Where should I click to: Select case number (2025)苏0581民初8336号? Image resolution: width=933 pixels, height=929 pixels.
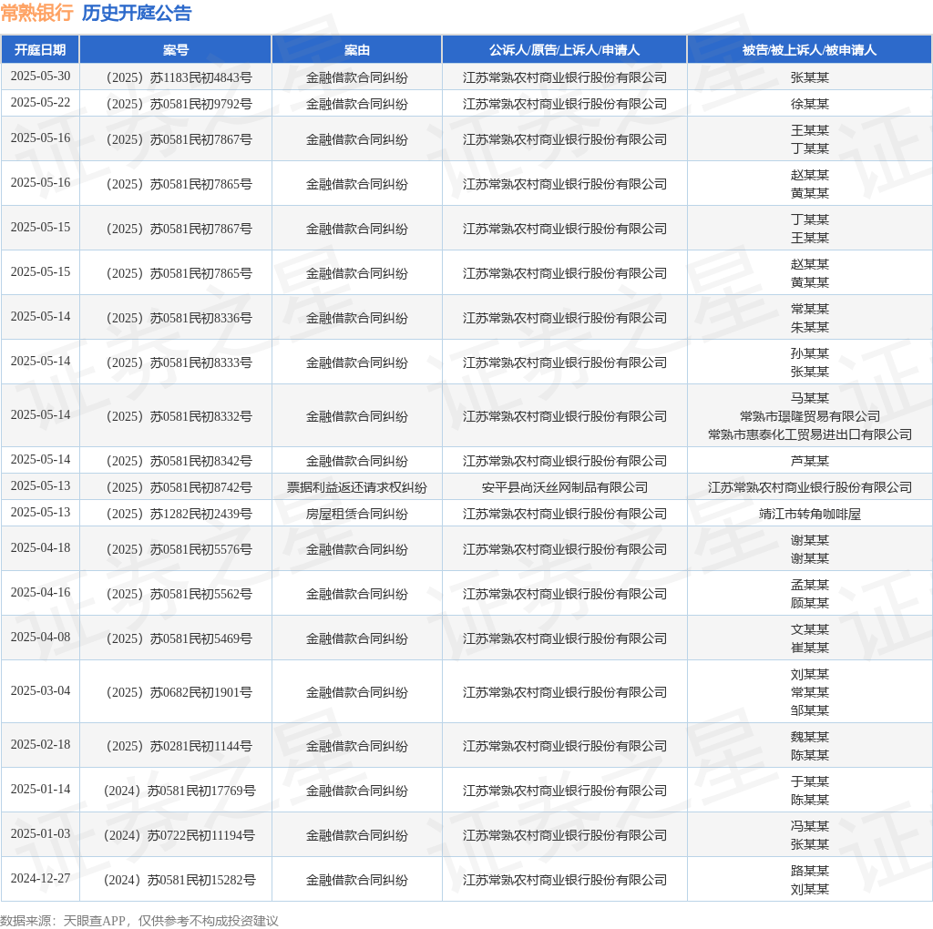click(178, 318)
